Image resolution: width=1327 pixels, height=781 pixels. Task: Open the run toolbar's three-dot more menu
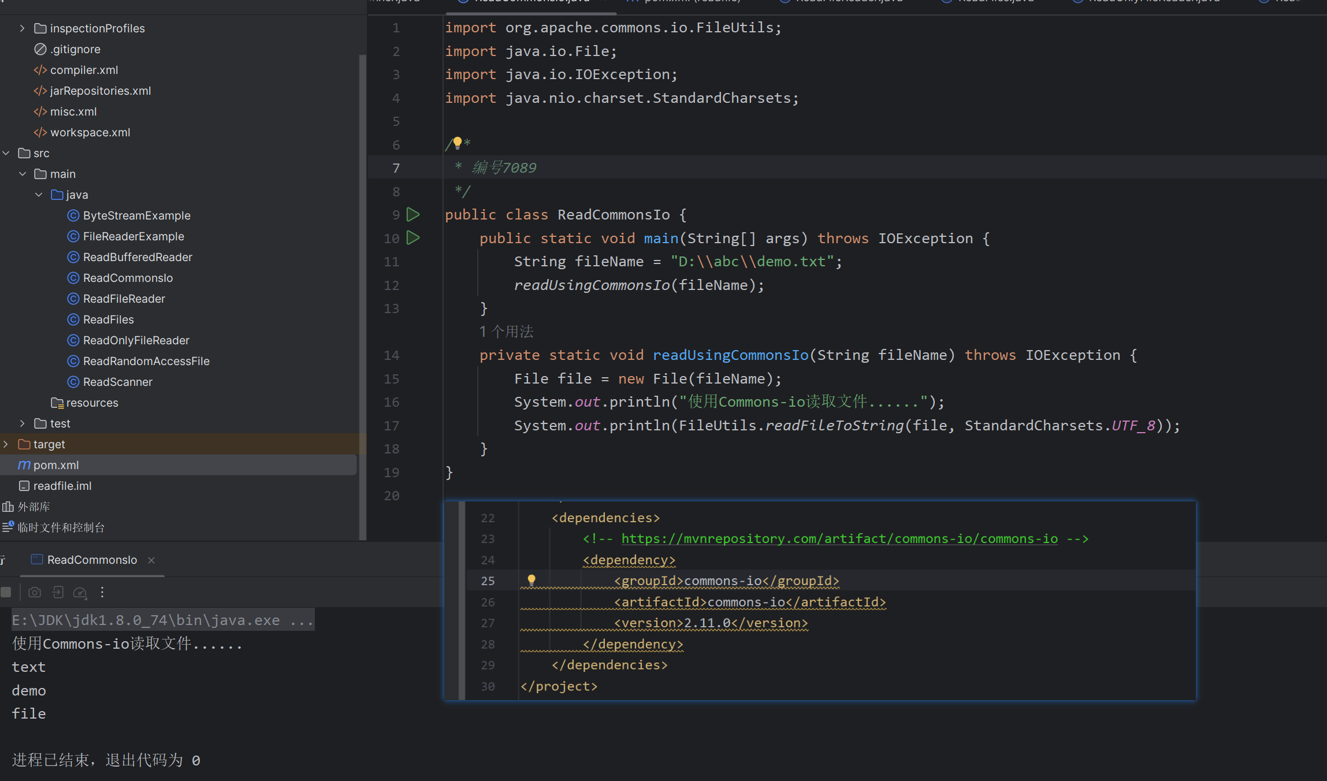(x=102, y=592)
